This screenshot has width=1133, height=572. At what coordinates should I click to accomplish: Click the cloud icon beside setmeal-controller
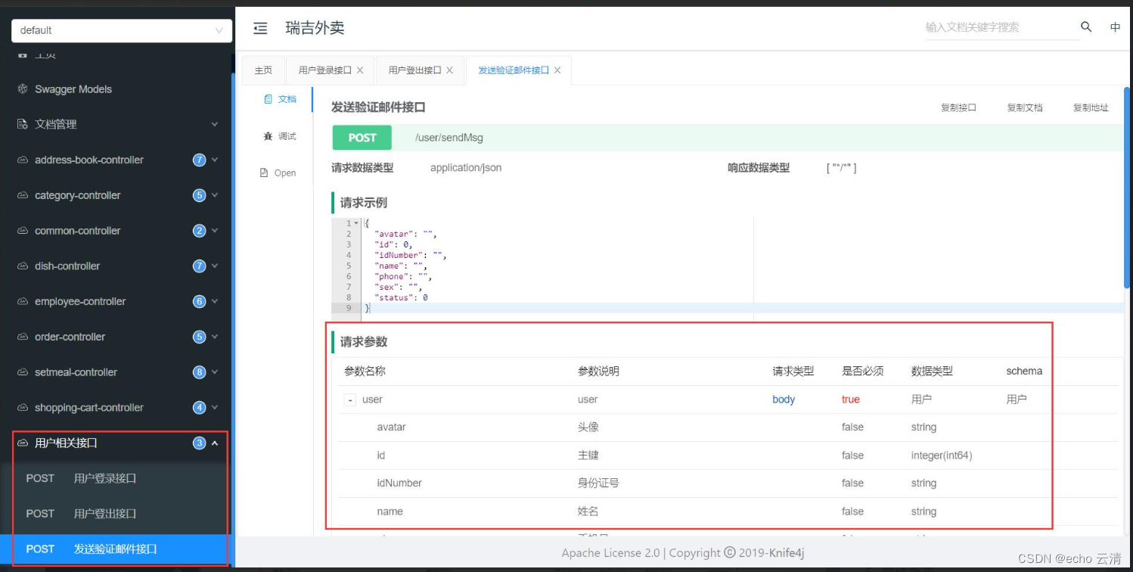tap(23, 372)
